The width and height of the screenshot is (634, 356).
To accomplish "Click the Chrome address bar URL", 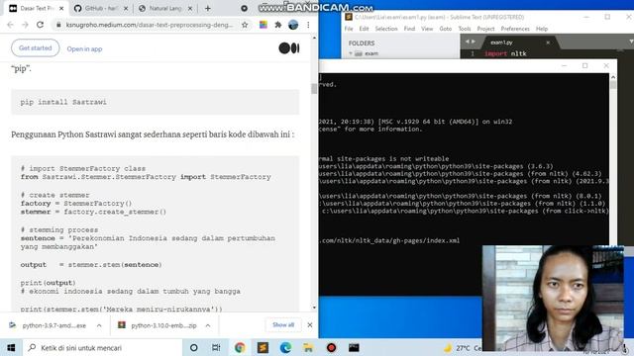I will coord(150,25).
